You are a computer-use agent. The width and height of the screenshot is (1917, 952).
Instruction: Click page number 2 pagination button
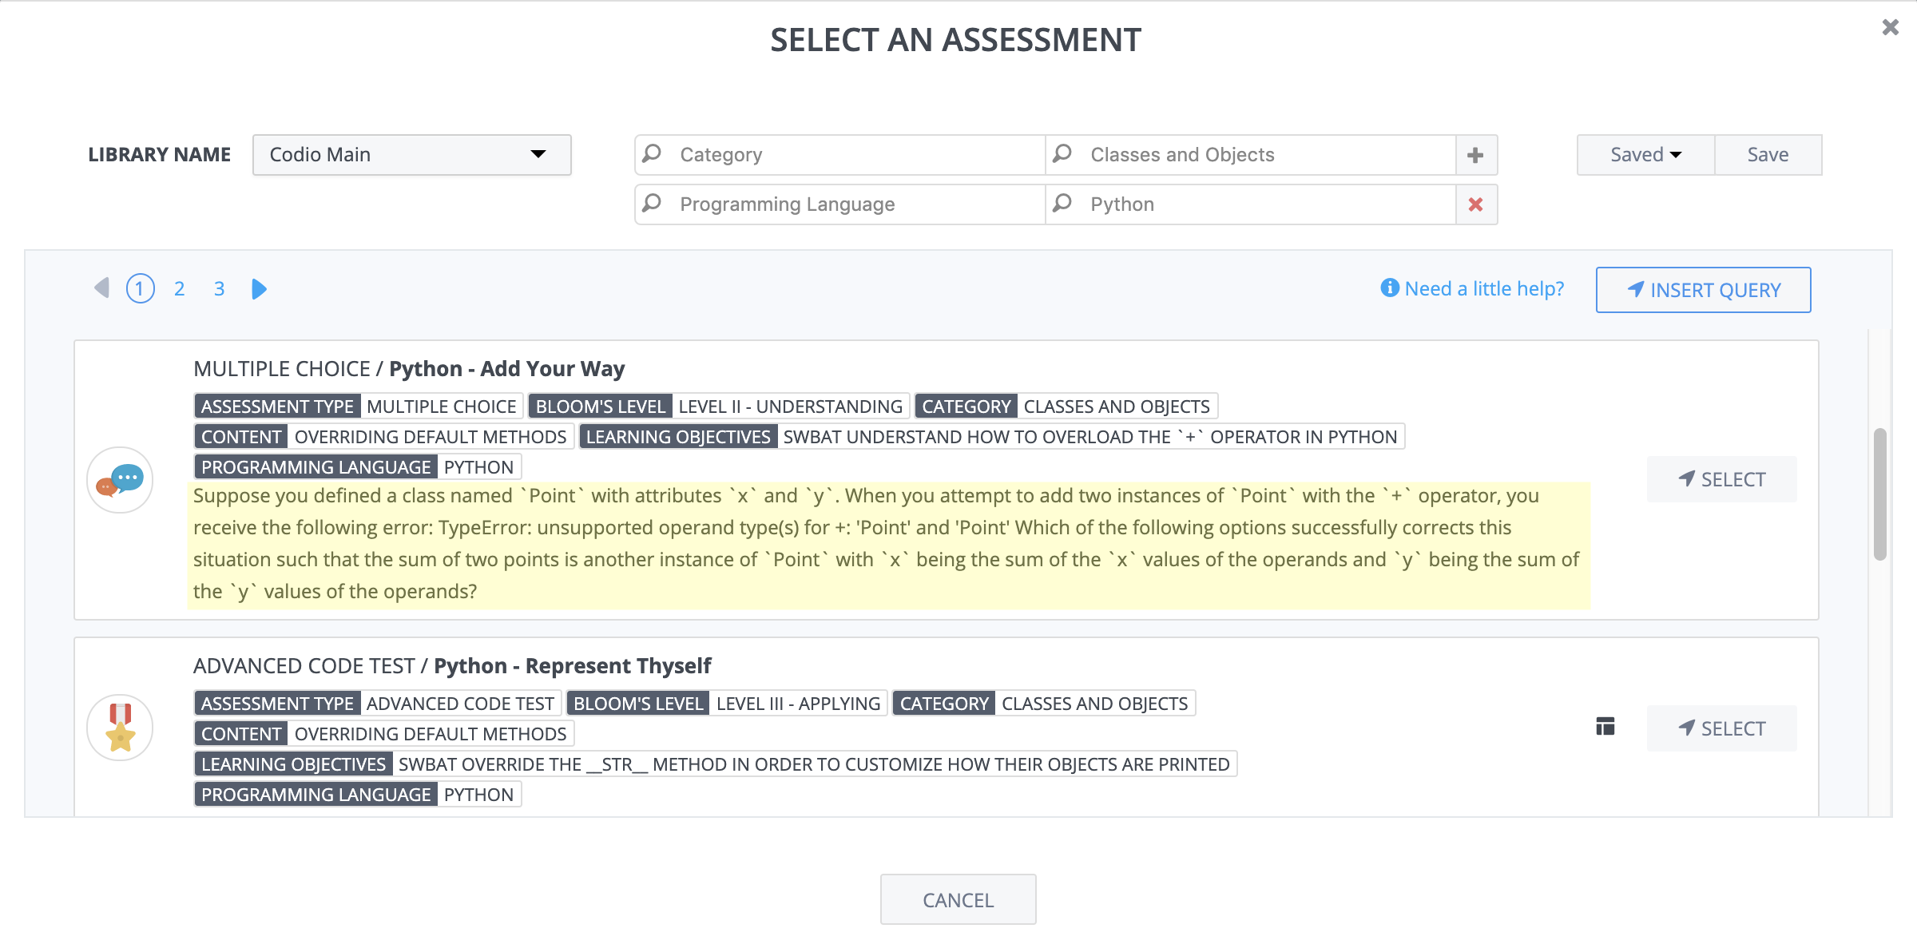click(180, 288)
